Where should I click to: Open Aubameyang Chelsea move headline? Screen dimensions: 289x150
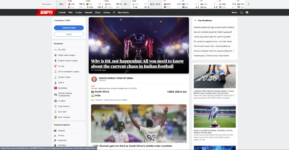click(211, 56)
